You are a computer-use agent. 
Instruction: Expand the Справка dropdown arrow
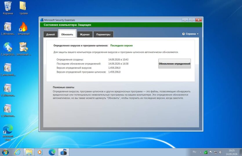click(x=198, y=34)
